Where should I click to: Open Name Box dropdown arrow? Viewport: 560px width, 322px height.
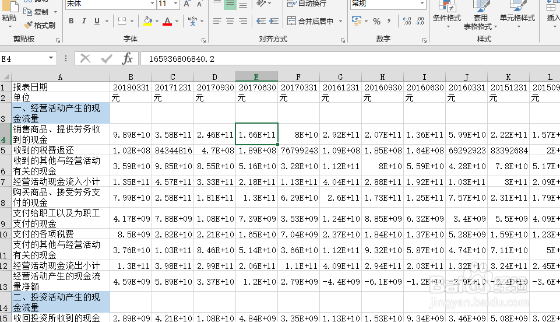pos(51,58)
